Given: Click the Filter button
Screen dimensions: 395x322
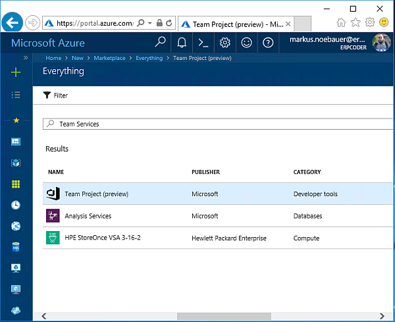Looking at the screenshot, I should (55, 95).
